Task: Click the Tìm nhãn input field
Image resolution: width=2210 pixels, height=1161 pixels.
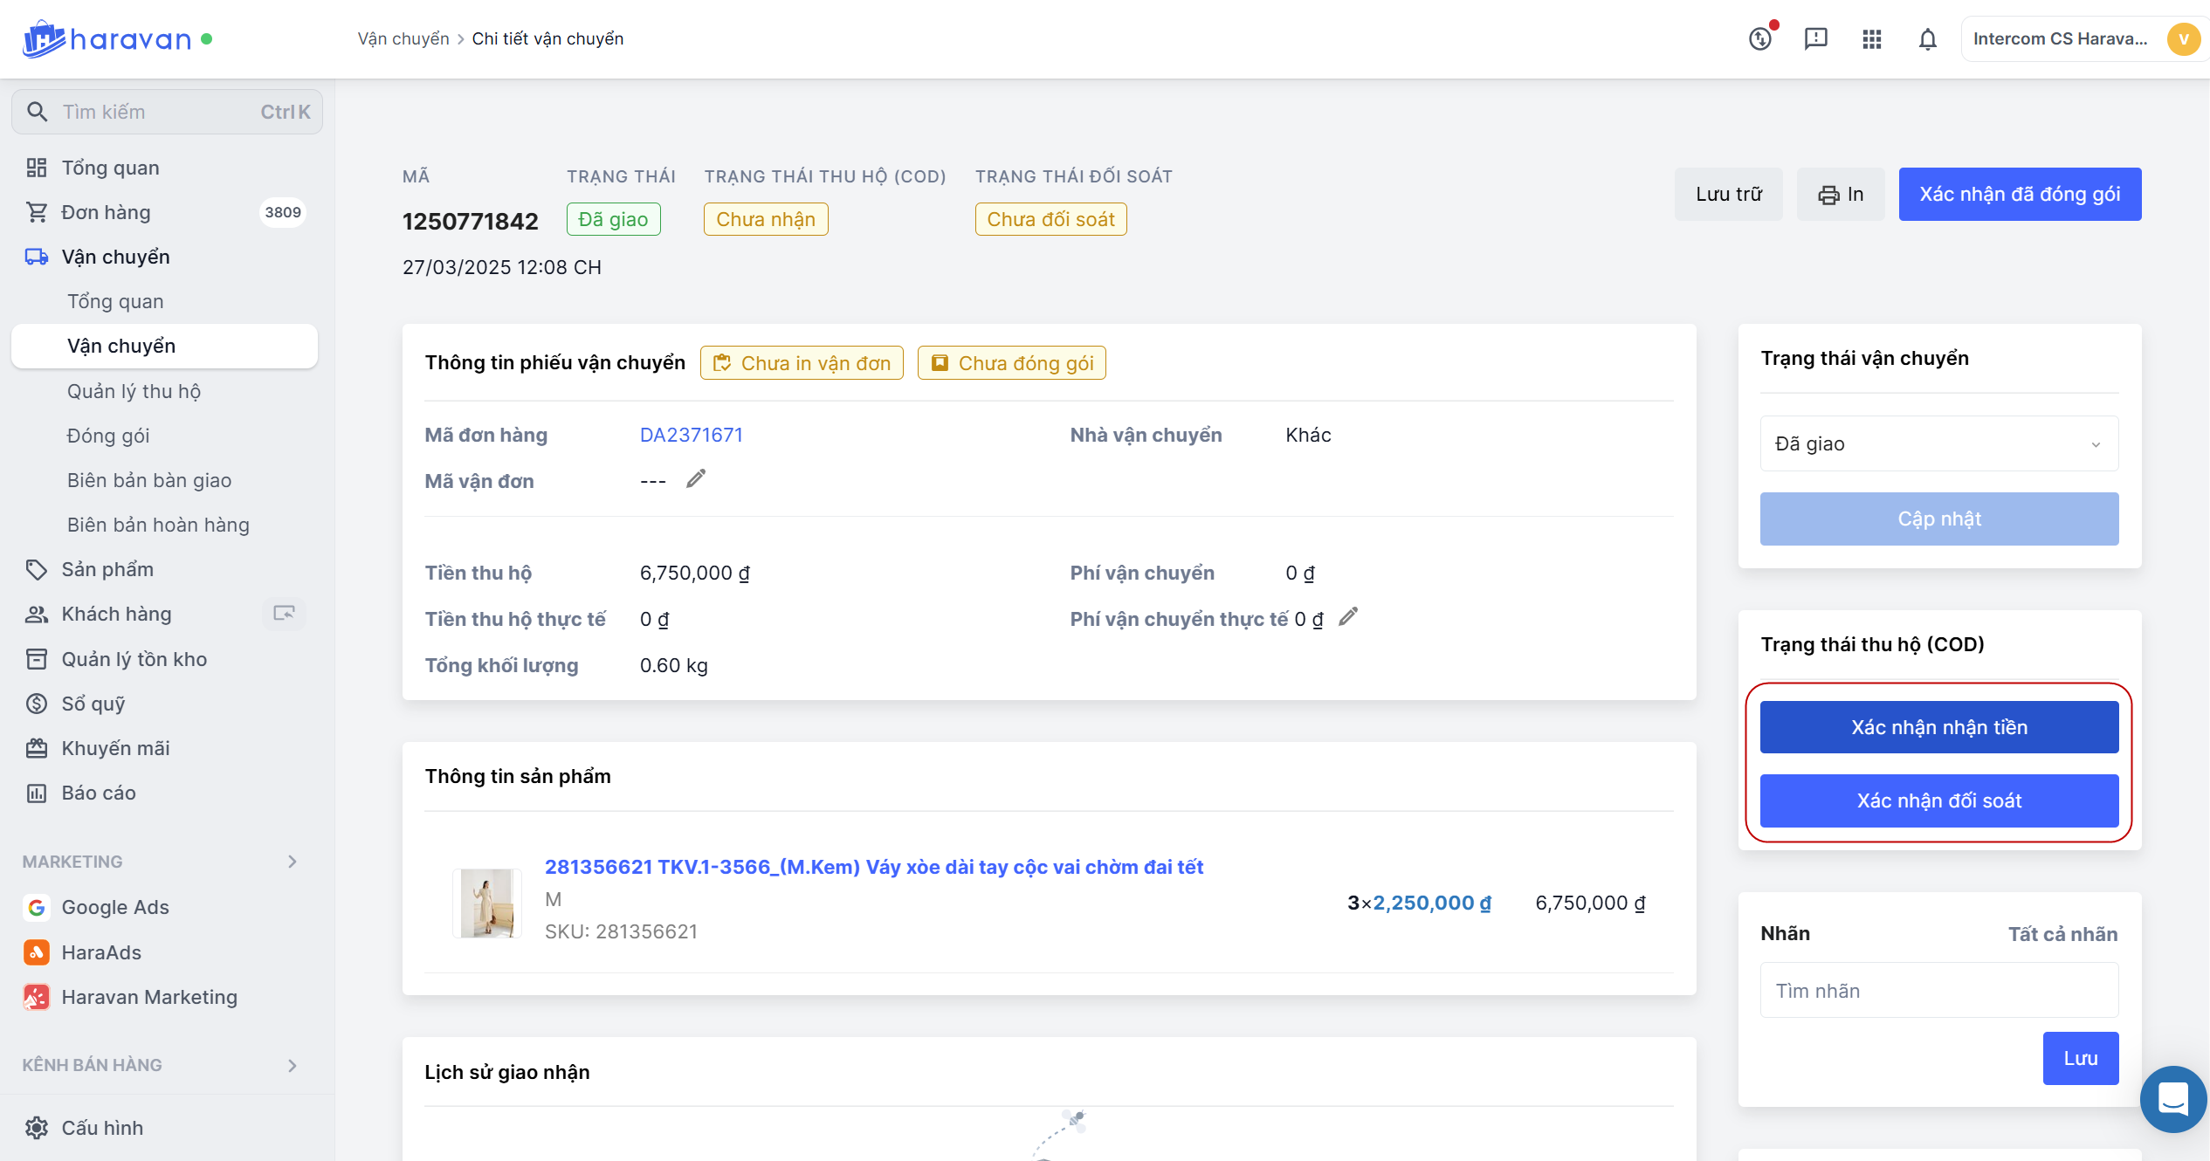Action: 1938,991
